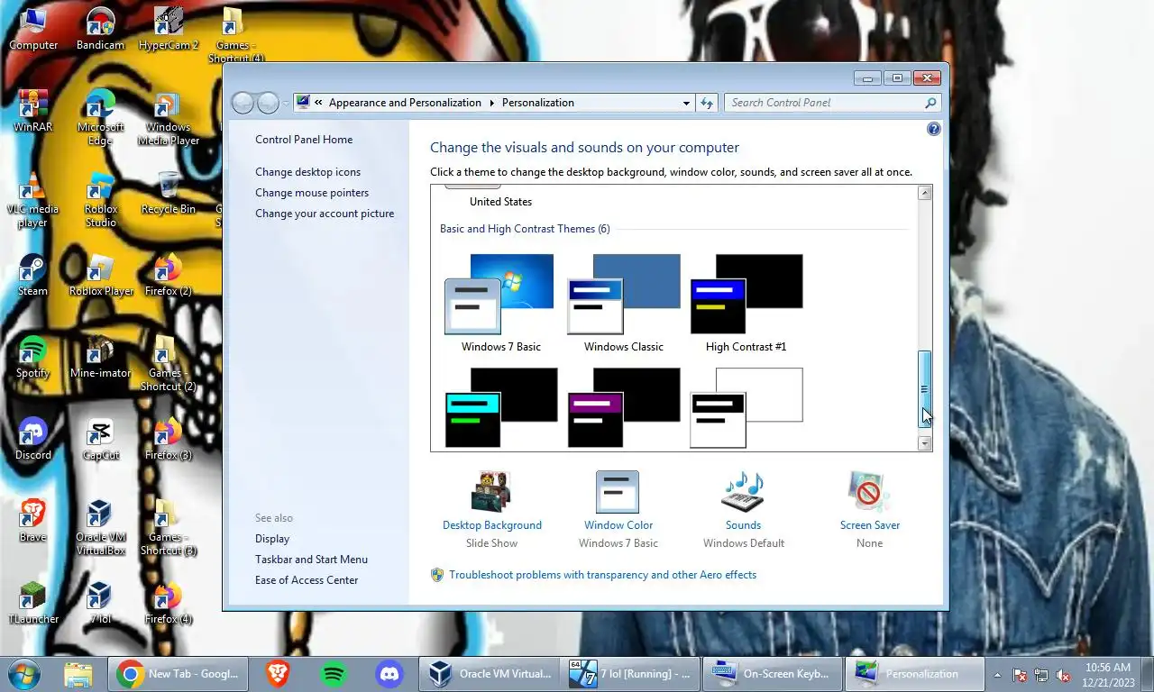Open Change desktop icons

coord(307,172)
